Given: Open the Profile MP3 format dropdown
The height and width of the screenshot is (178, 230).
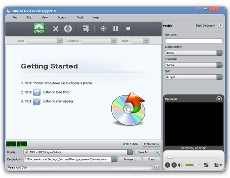Looking at the screenshot, I should [x=130, y=152].
